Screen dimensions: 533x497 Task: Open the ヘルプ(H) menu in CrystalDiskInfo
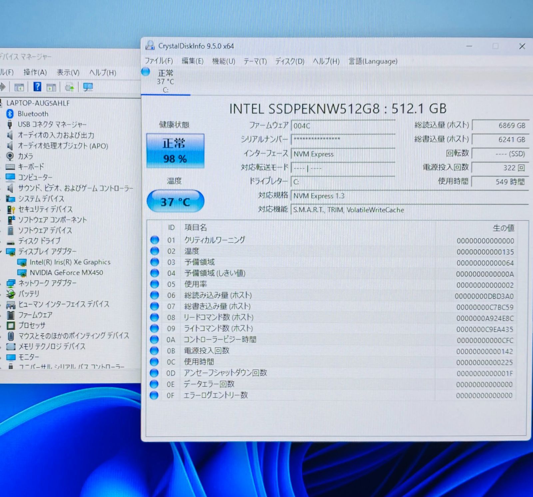(x=326, y=61)
